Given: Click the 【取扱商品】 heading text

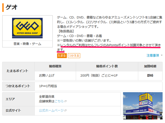Looking at the screenshot, I should (x=66, y=31).
